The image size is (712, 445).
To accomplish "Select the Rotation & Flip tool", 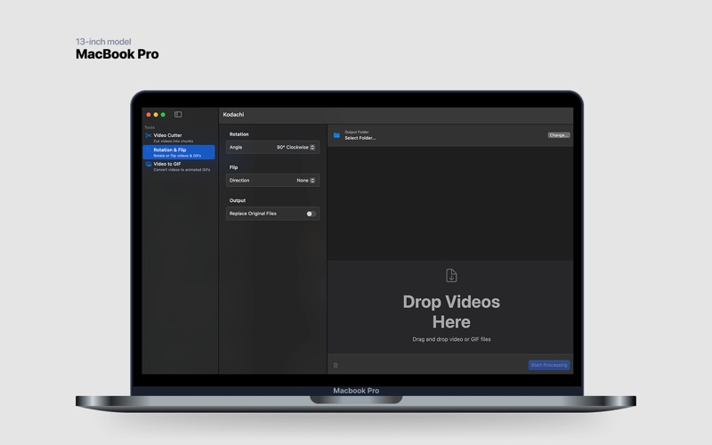I will (x=179, y=152).
